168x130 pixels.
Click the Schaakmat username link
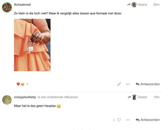tap(22, 5)
